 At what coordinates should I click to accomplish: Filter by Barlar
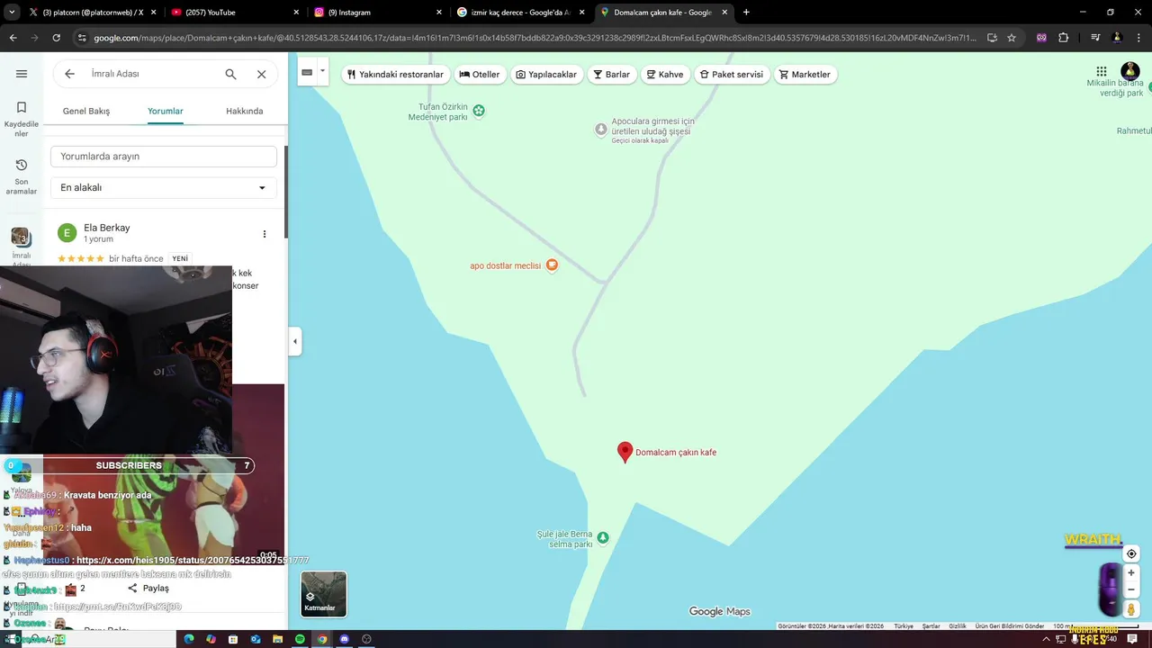coord(611,74)
